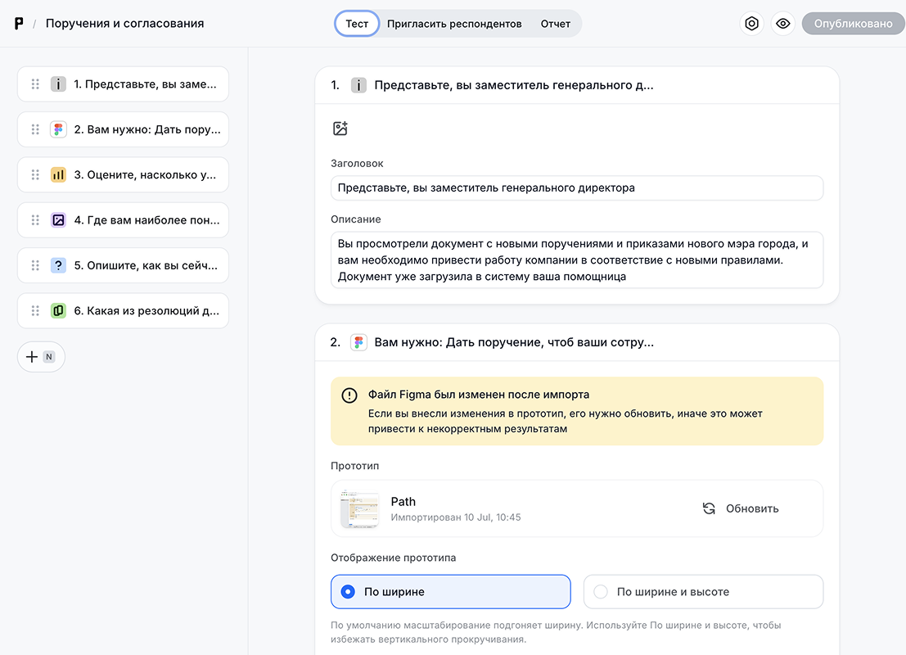
Task: Click the question mark icon of item 5
Action: coord(58,265)
